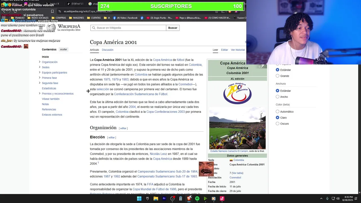Expand the Segunda fase chevron in Contenidos
Image resolution: width=361 pixels, height=203 pixels.
point(39,83)
